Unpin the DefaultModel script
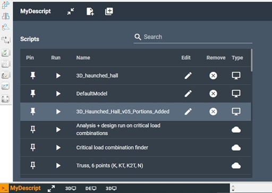The width and height of the screenshot is (272, 193). point(33,94)
